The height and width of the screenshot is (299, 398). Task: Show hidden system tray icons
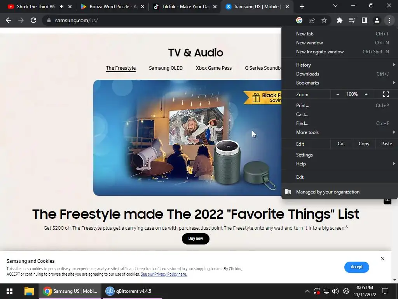click(307, 291)
